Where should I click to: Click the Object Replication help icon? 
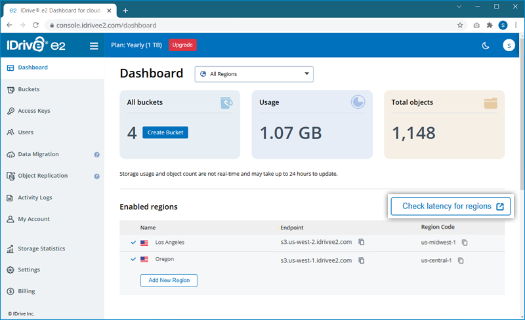96,176
